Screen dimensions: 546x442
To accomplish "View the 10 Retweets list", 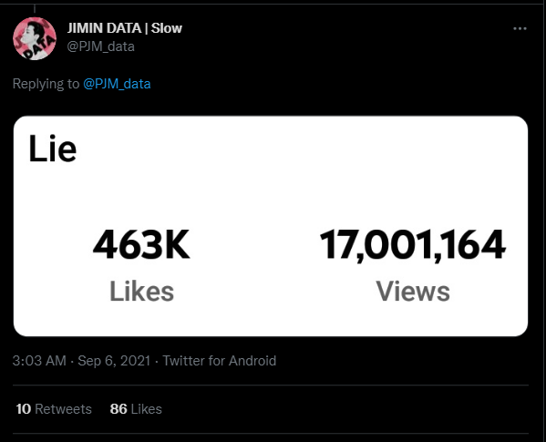I will pos(54,409).
